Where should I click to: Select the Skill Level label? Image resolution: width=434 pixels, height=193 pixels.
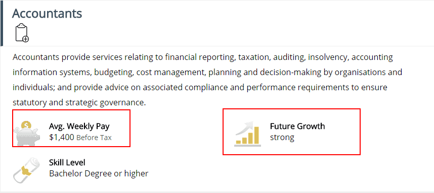tap(67, 162)
